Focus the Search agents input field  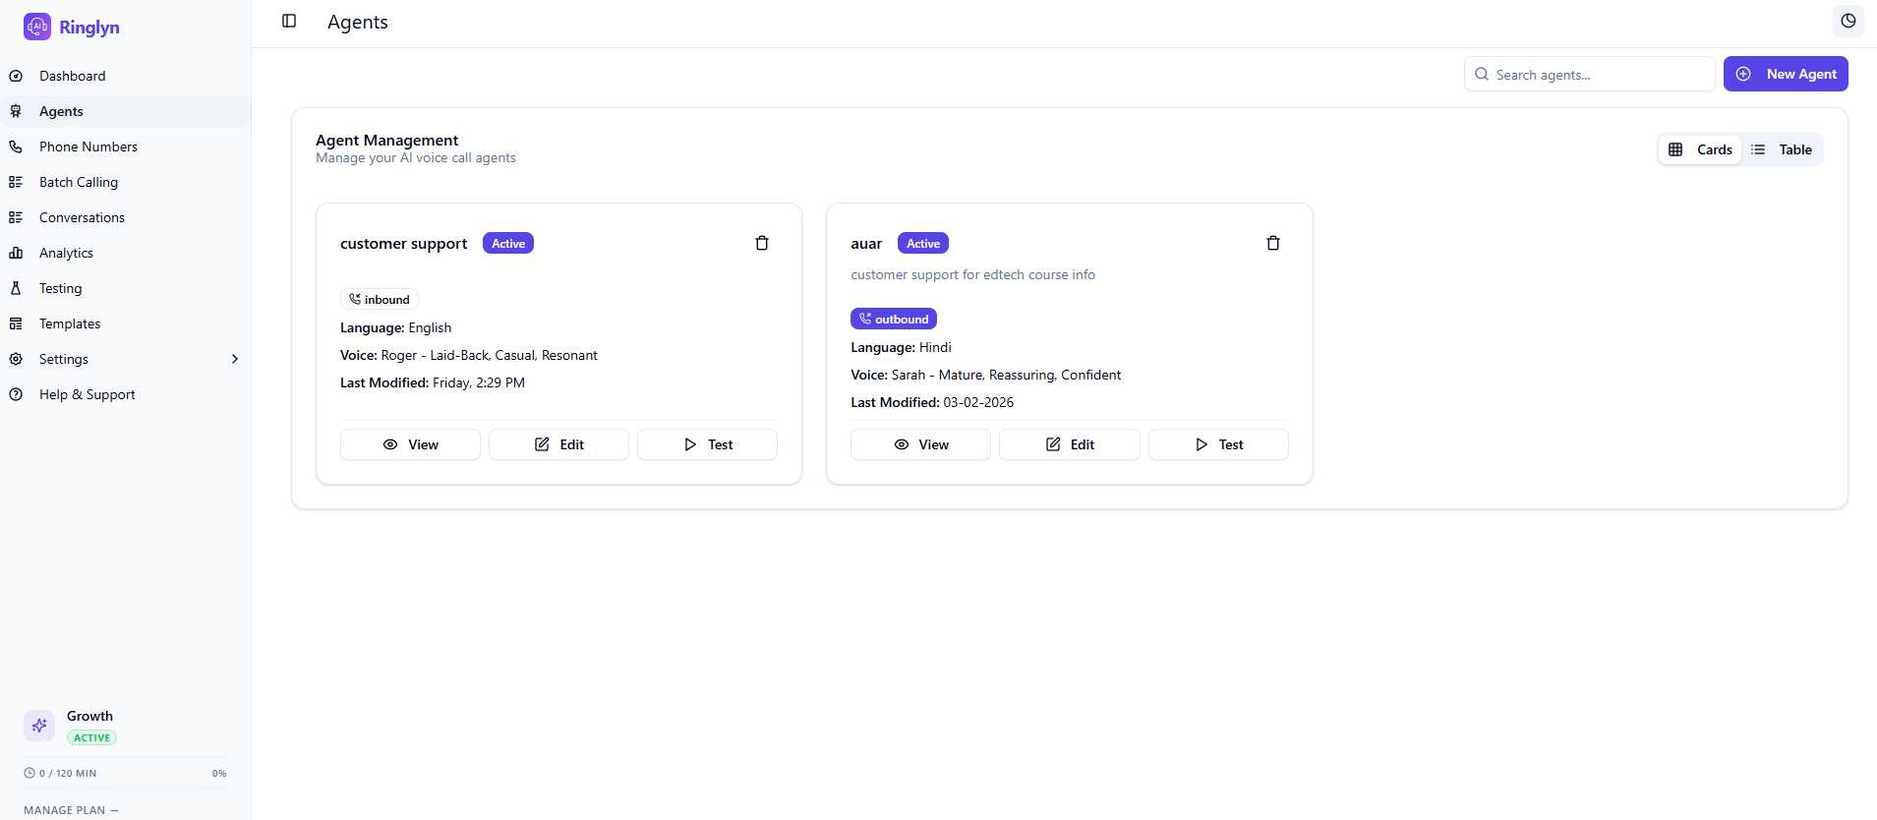(1598, 75)
